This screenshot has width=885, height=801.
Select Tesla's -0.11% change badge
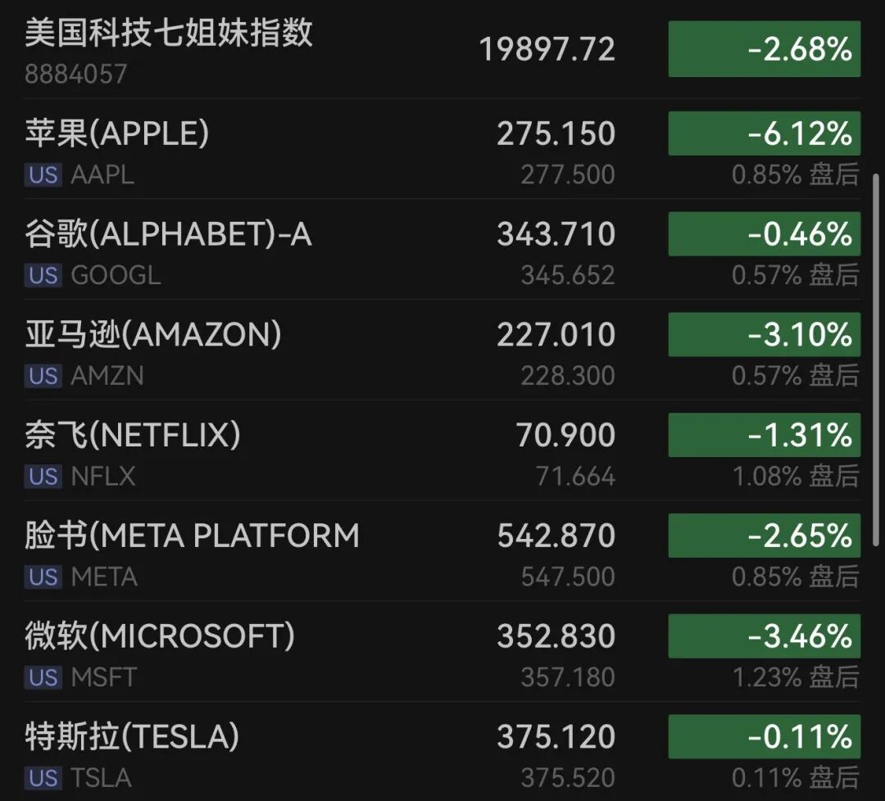765,736
